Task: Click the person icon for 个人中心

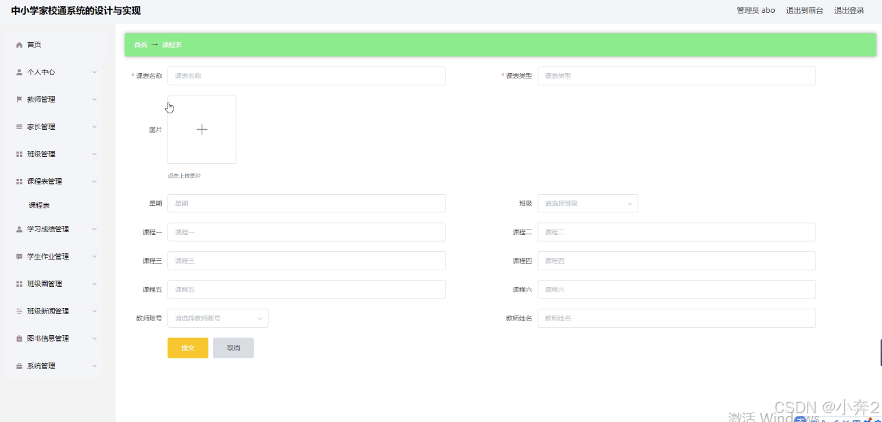Action: click(x=18, y=72)
